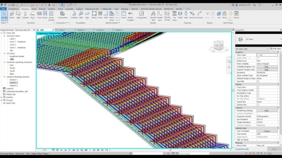Screen dimensions: 282x158
Task: Select the Model Text tool
Action: [x=153, y=16]
